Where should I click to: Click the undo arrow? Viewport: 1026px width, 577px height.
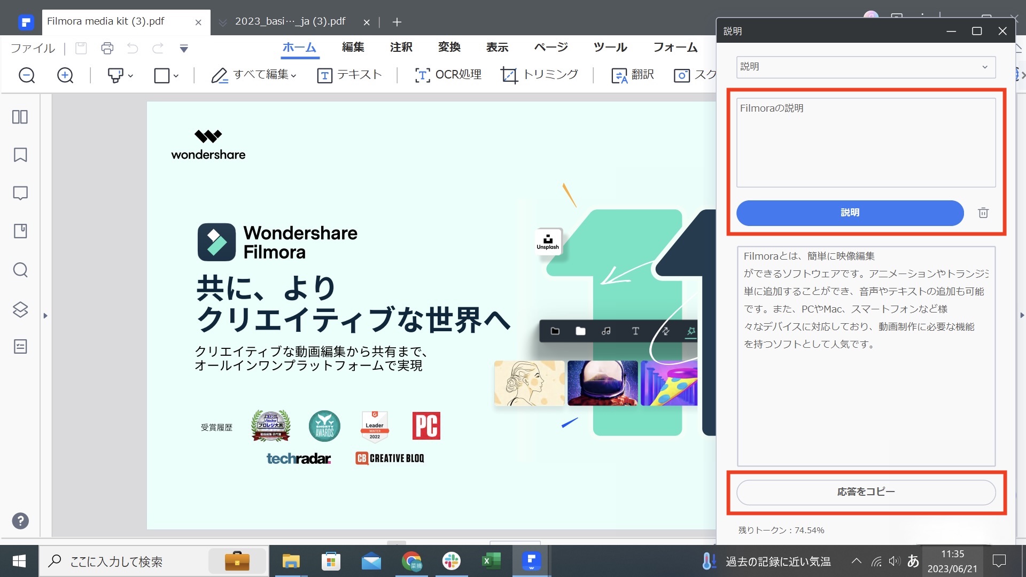point(133,49)
